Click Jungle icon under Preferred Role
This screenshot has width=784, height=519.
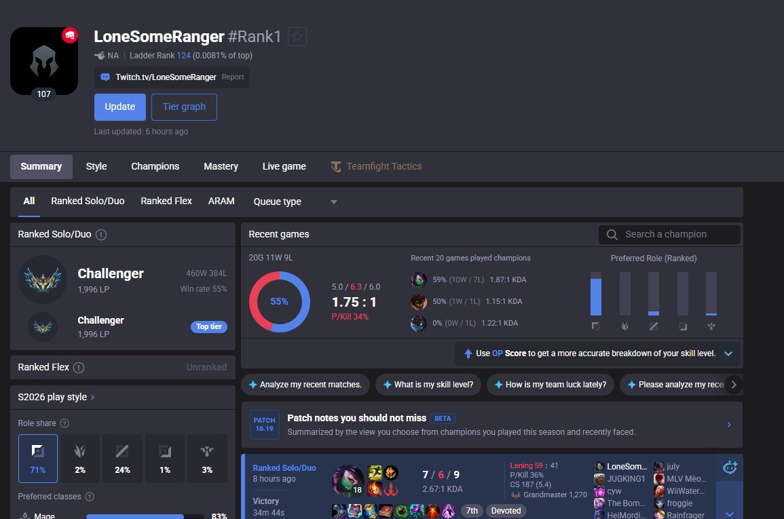pos(624,326)
